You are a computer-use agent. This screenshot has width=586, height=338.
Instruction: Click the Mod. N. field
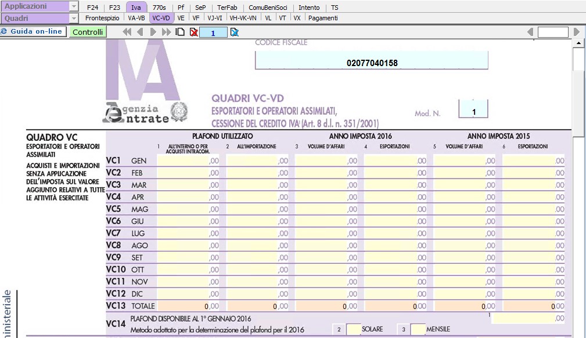pos(473,110)
